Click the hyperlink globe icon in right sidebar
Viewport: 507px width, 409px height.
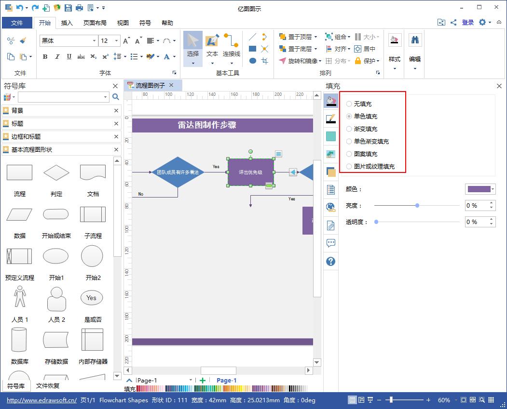tap(330, 207)
